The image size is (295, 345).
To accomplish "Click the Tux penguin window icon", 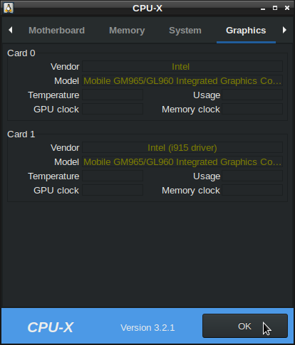I will pos(9,9).
